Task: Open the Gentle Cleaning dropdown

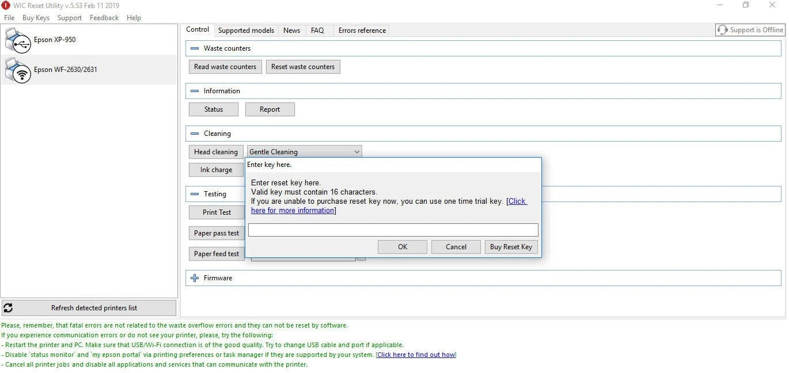Action: [304, 152]
